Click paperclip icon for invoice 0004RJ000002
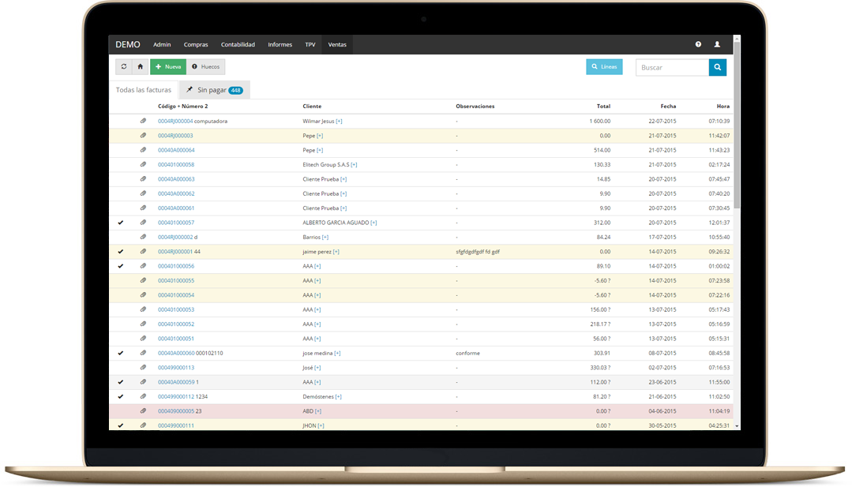 point(143,238)
